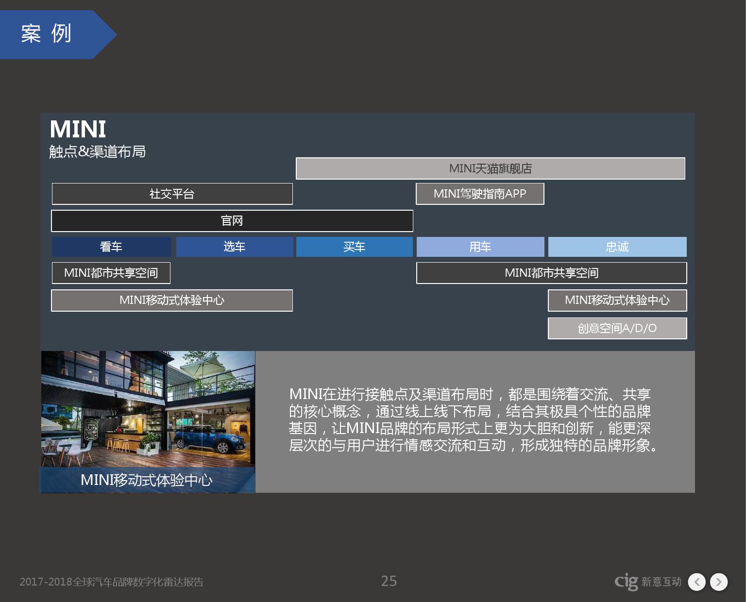Image resolution: width=746 pixels, height=602 pixels.
Task: Click the MINI天猫旗舰店 box
Action: tap(490, 168)
